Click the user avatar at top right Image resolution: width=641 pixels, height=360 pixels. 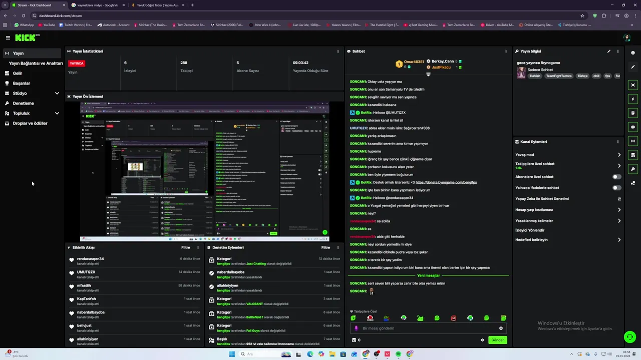(x=626, y=37)
